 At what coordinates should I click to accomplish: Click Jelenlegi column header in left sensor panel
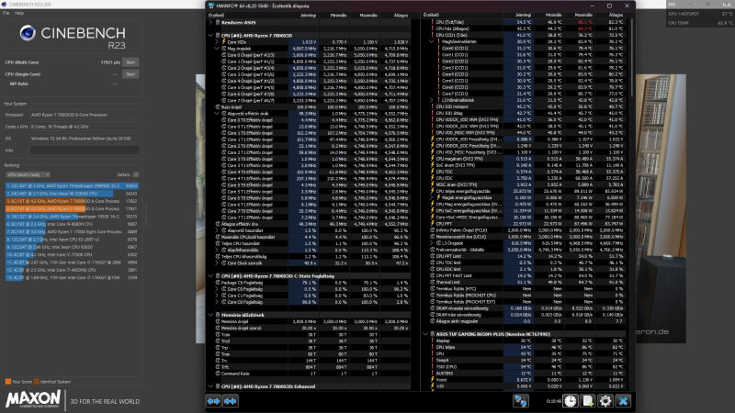[308, 15]
